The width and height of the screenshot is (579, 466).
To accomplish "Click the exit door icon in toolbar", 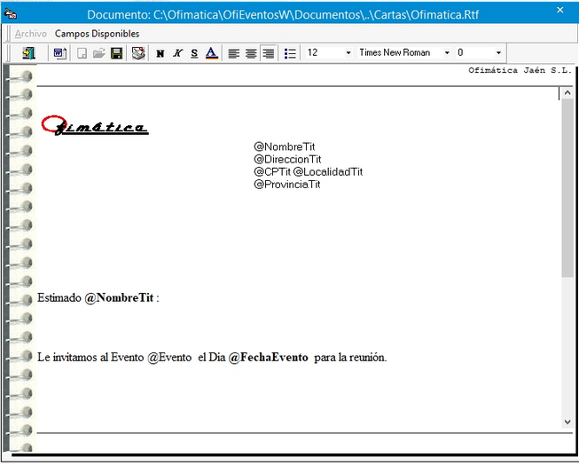I will pyautogui.click(x=28, y=53).
